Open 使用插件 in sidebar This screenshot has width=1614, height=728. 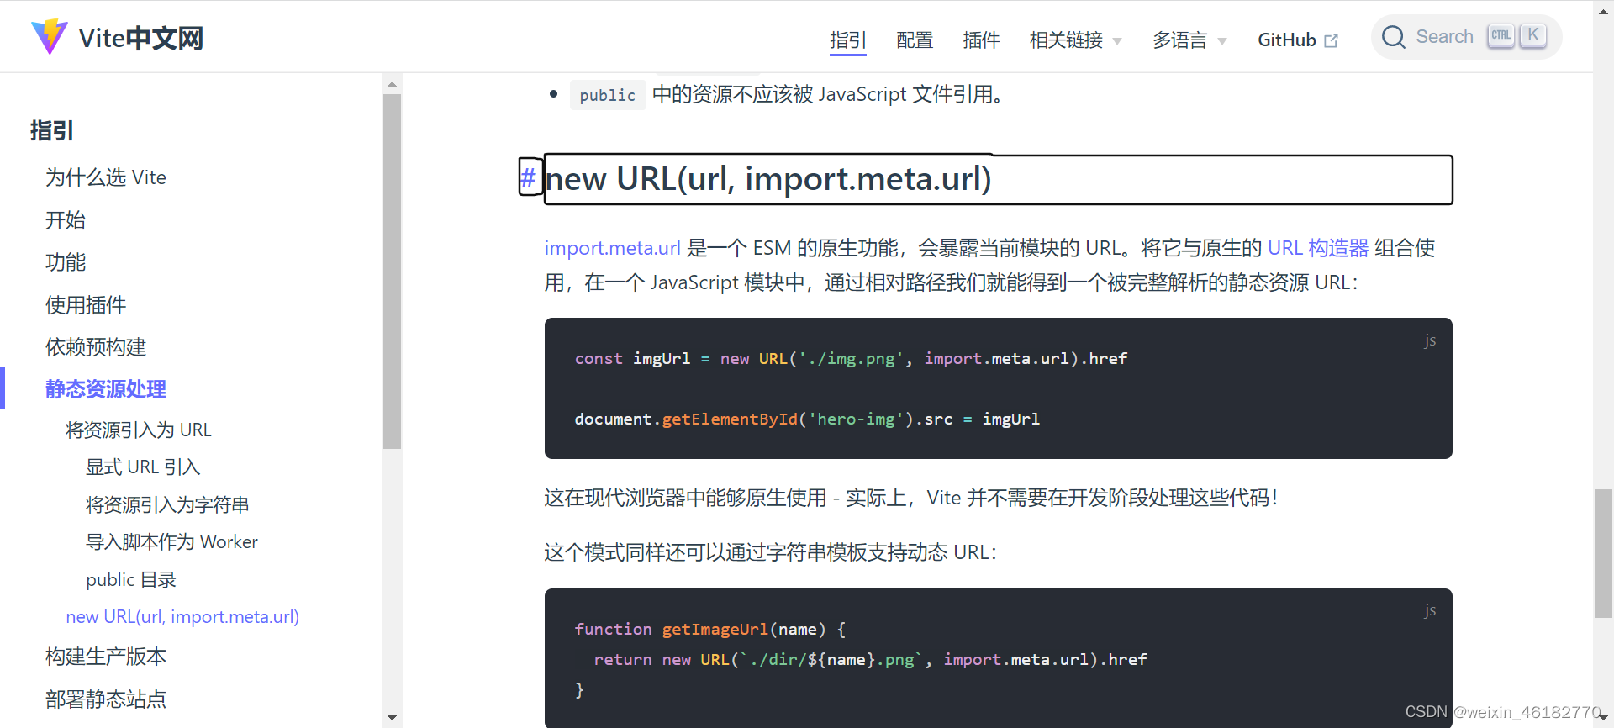[86, 305]
